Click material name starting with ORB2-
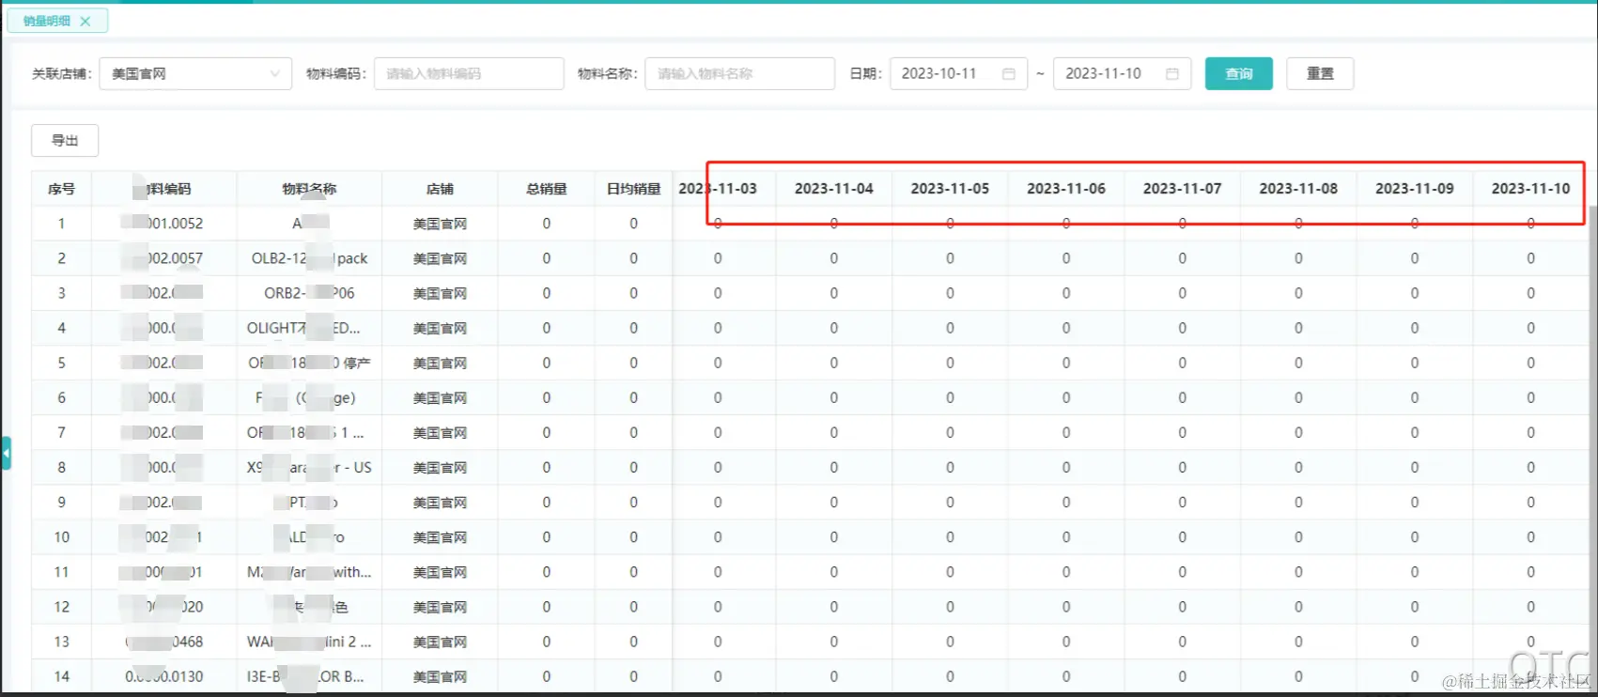The width and height of the screenshot is (1598, 697). coord(309,293)
